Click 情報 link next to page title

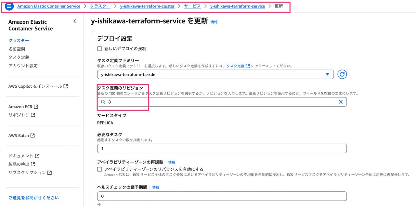[x=214, y=22]
